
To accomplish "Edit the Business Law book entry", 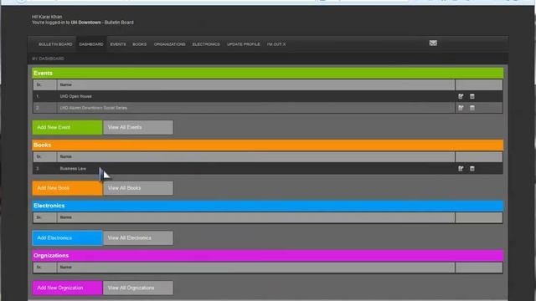I will 461,169.
